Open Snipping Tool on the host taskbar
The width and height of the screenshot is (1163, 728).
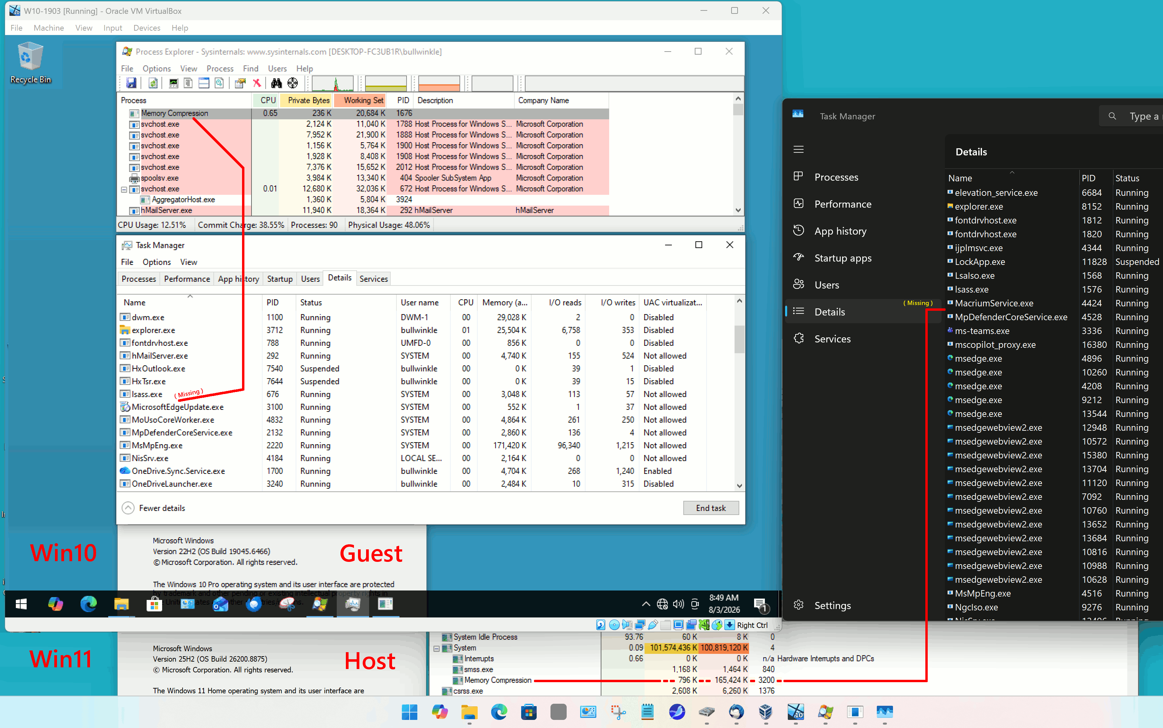(x=618, y=711)
